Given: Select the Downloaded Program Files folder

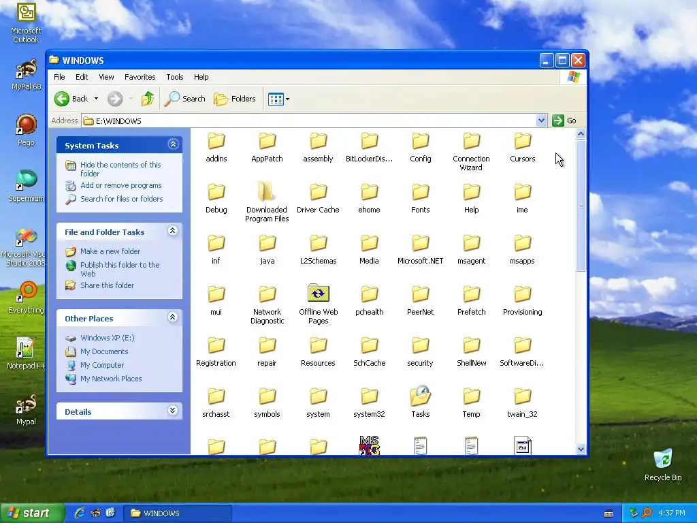Looking at the screenshot, I should tap(267, 203).
